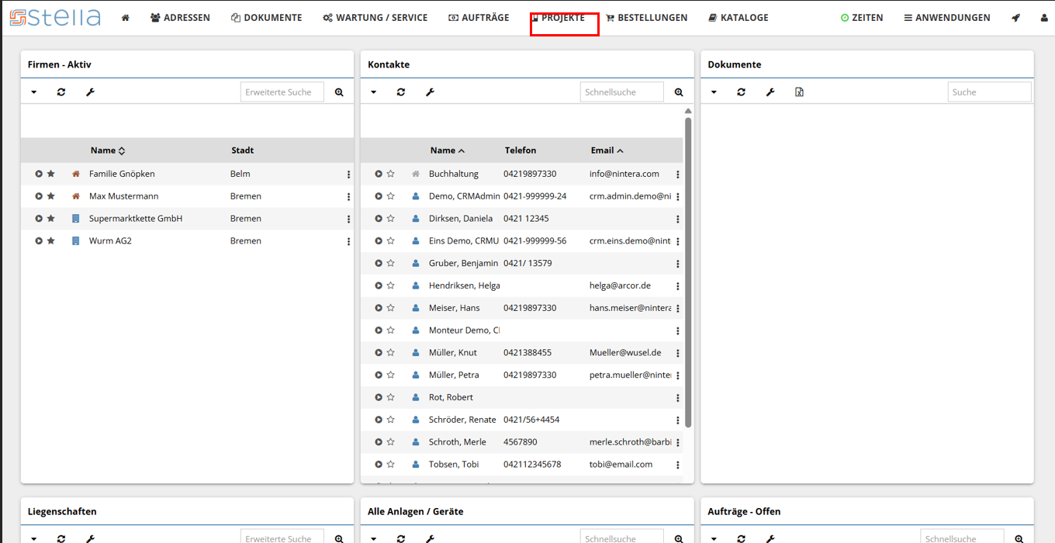This screenshot has height=543, width=1055.
Task: Open the Wartung / Service menu
Action: point(375,18)
